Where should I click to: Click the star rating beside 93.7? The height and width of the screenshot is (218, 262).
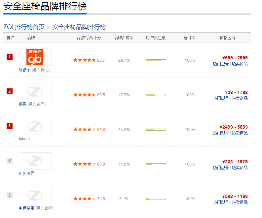point(85,60)
